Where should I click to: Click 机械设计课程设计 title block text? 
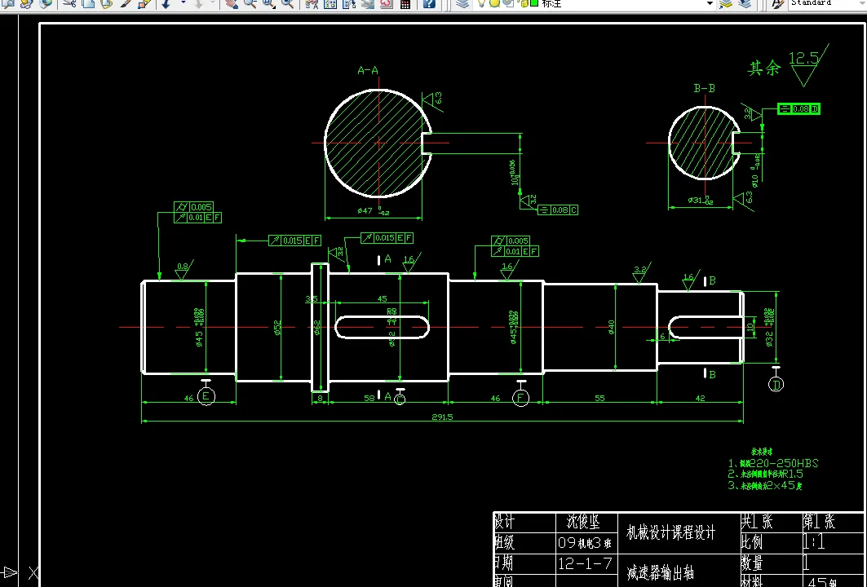(x=670, y=532)
